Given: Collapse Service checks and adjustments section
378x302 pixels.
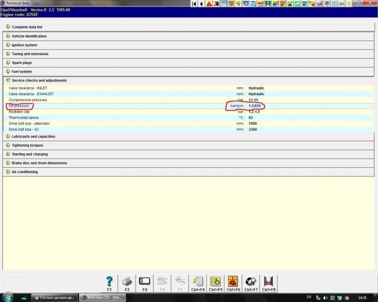Looking at the screenshot, I should (x=39, y=80).
